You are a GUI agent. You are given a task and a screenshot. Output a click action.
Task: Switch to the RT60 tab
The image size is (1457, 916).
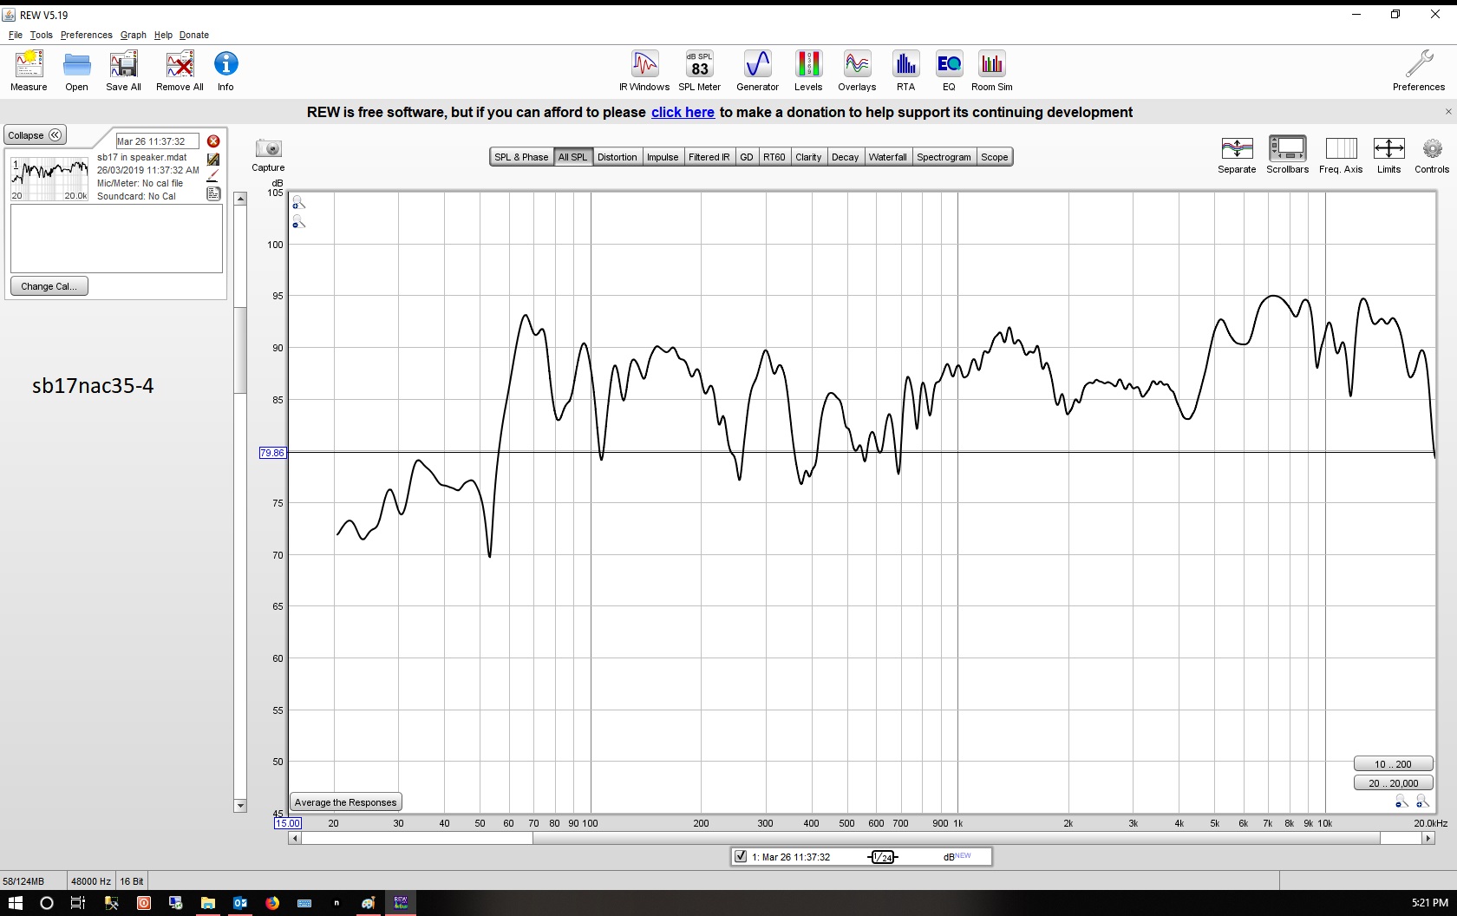(774, 157)
